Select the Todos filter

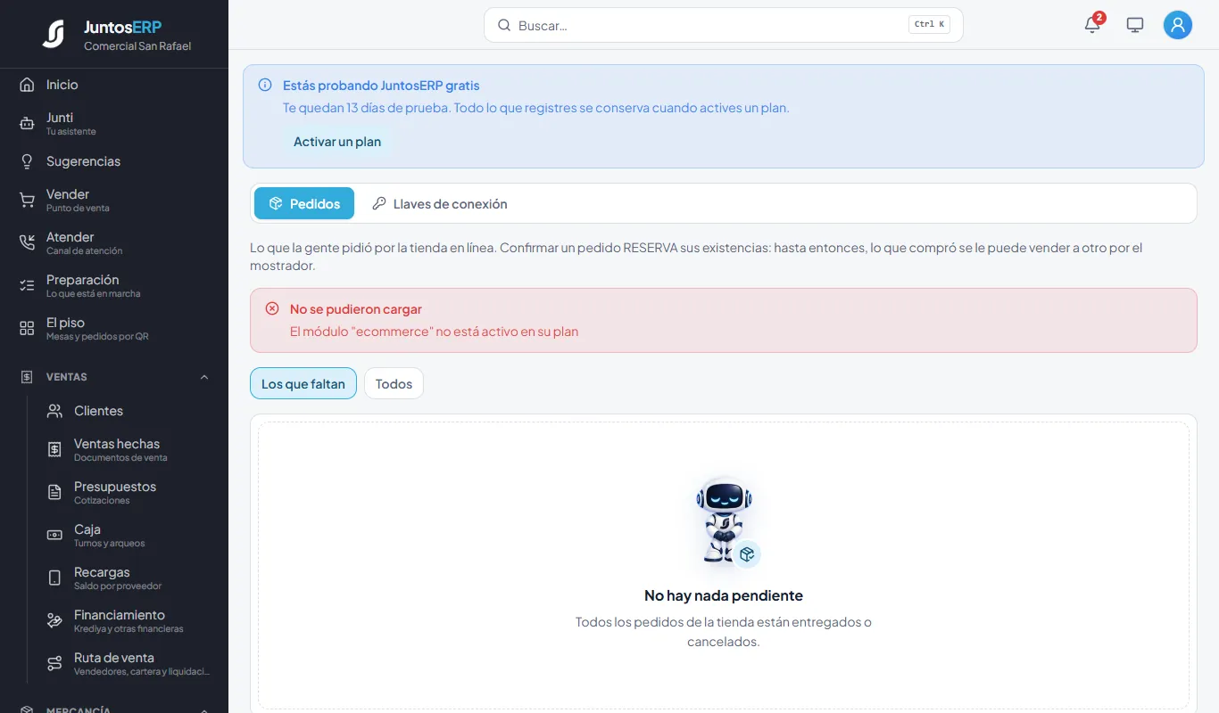click(x=394, y=383)
